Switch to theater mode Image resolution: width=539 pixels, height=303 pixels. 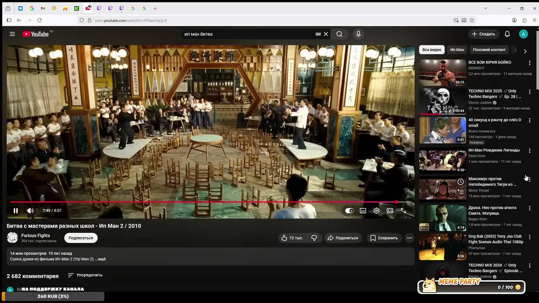point(390,211)
